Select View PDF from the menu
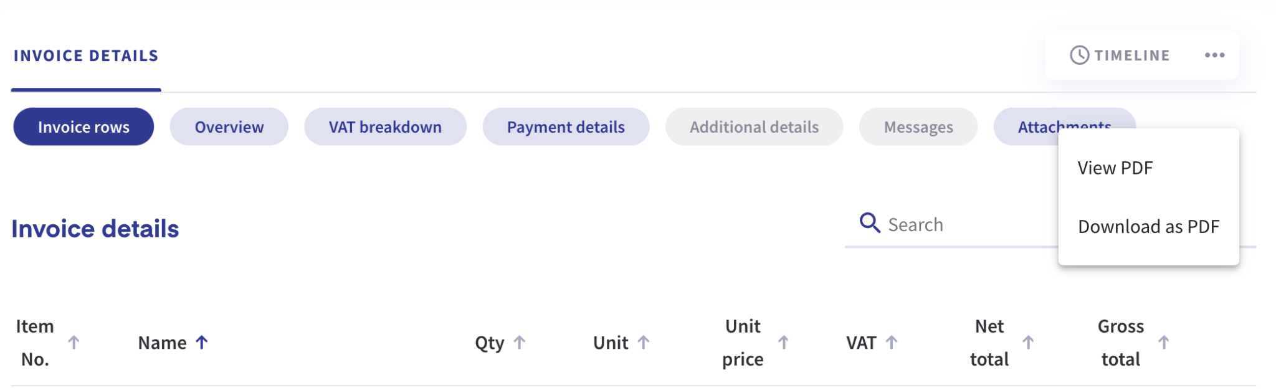The height and width of the screenshot is (390, 1276). pos(1115,167)
